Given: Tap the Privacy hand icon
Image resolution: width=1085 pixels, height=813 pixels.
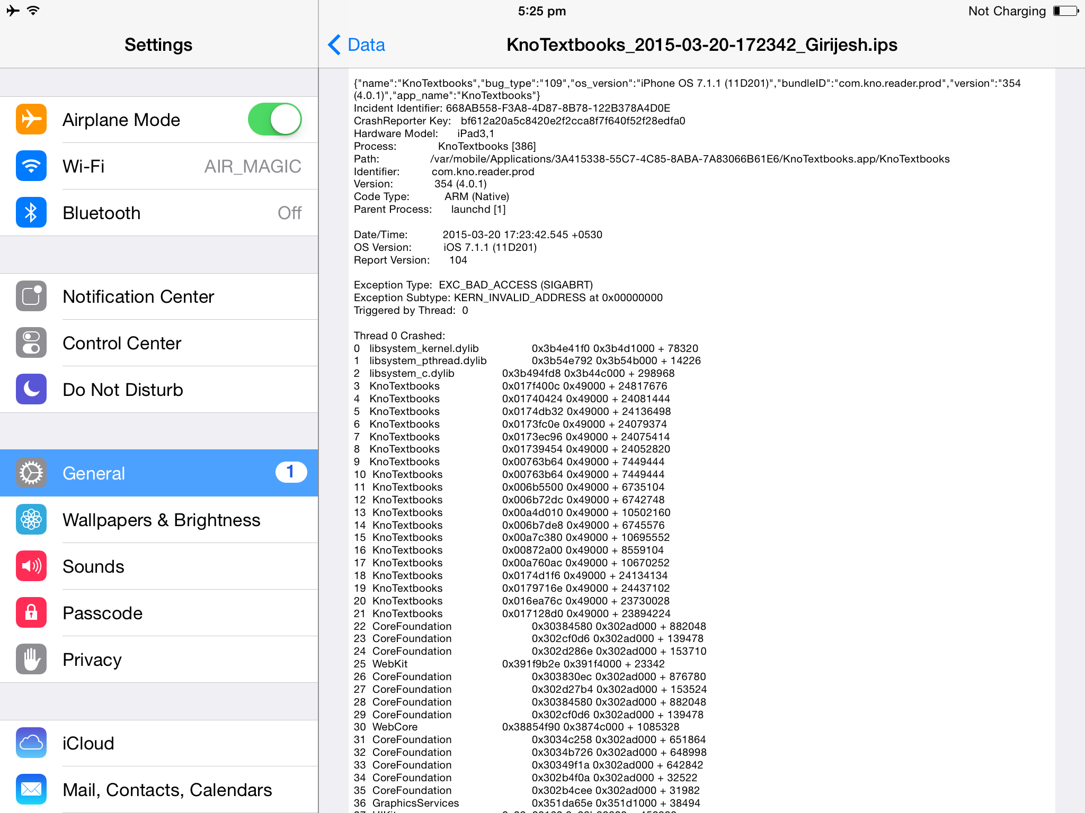Looking at the screenshot, I should 31,660.
